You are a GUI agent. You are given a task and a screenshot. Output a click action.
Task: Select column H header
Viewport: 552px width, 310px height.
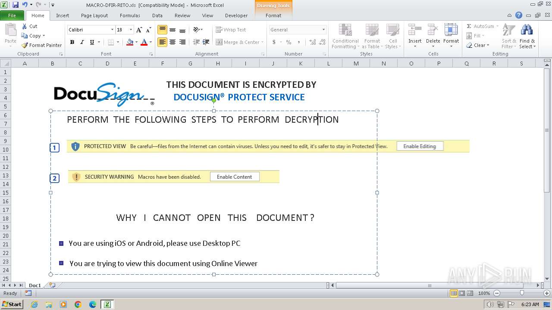[218, 63]
